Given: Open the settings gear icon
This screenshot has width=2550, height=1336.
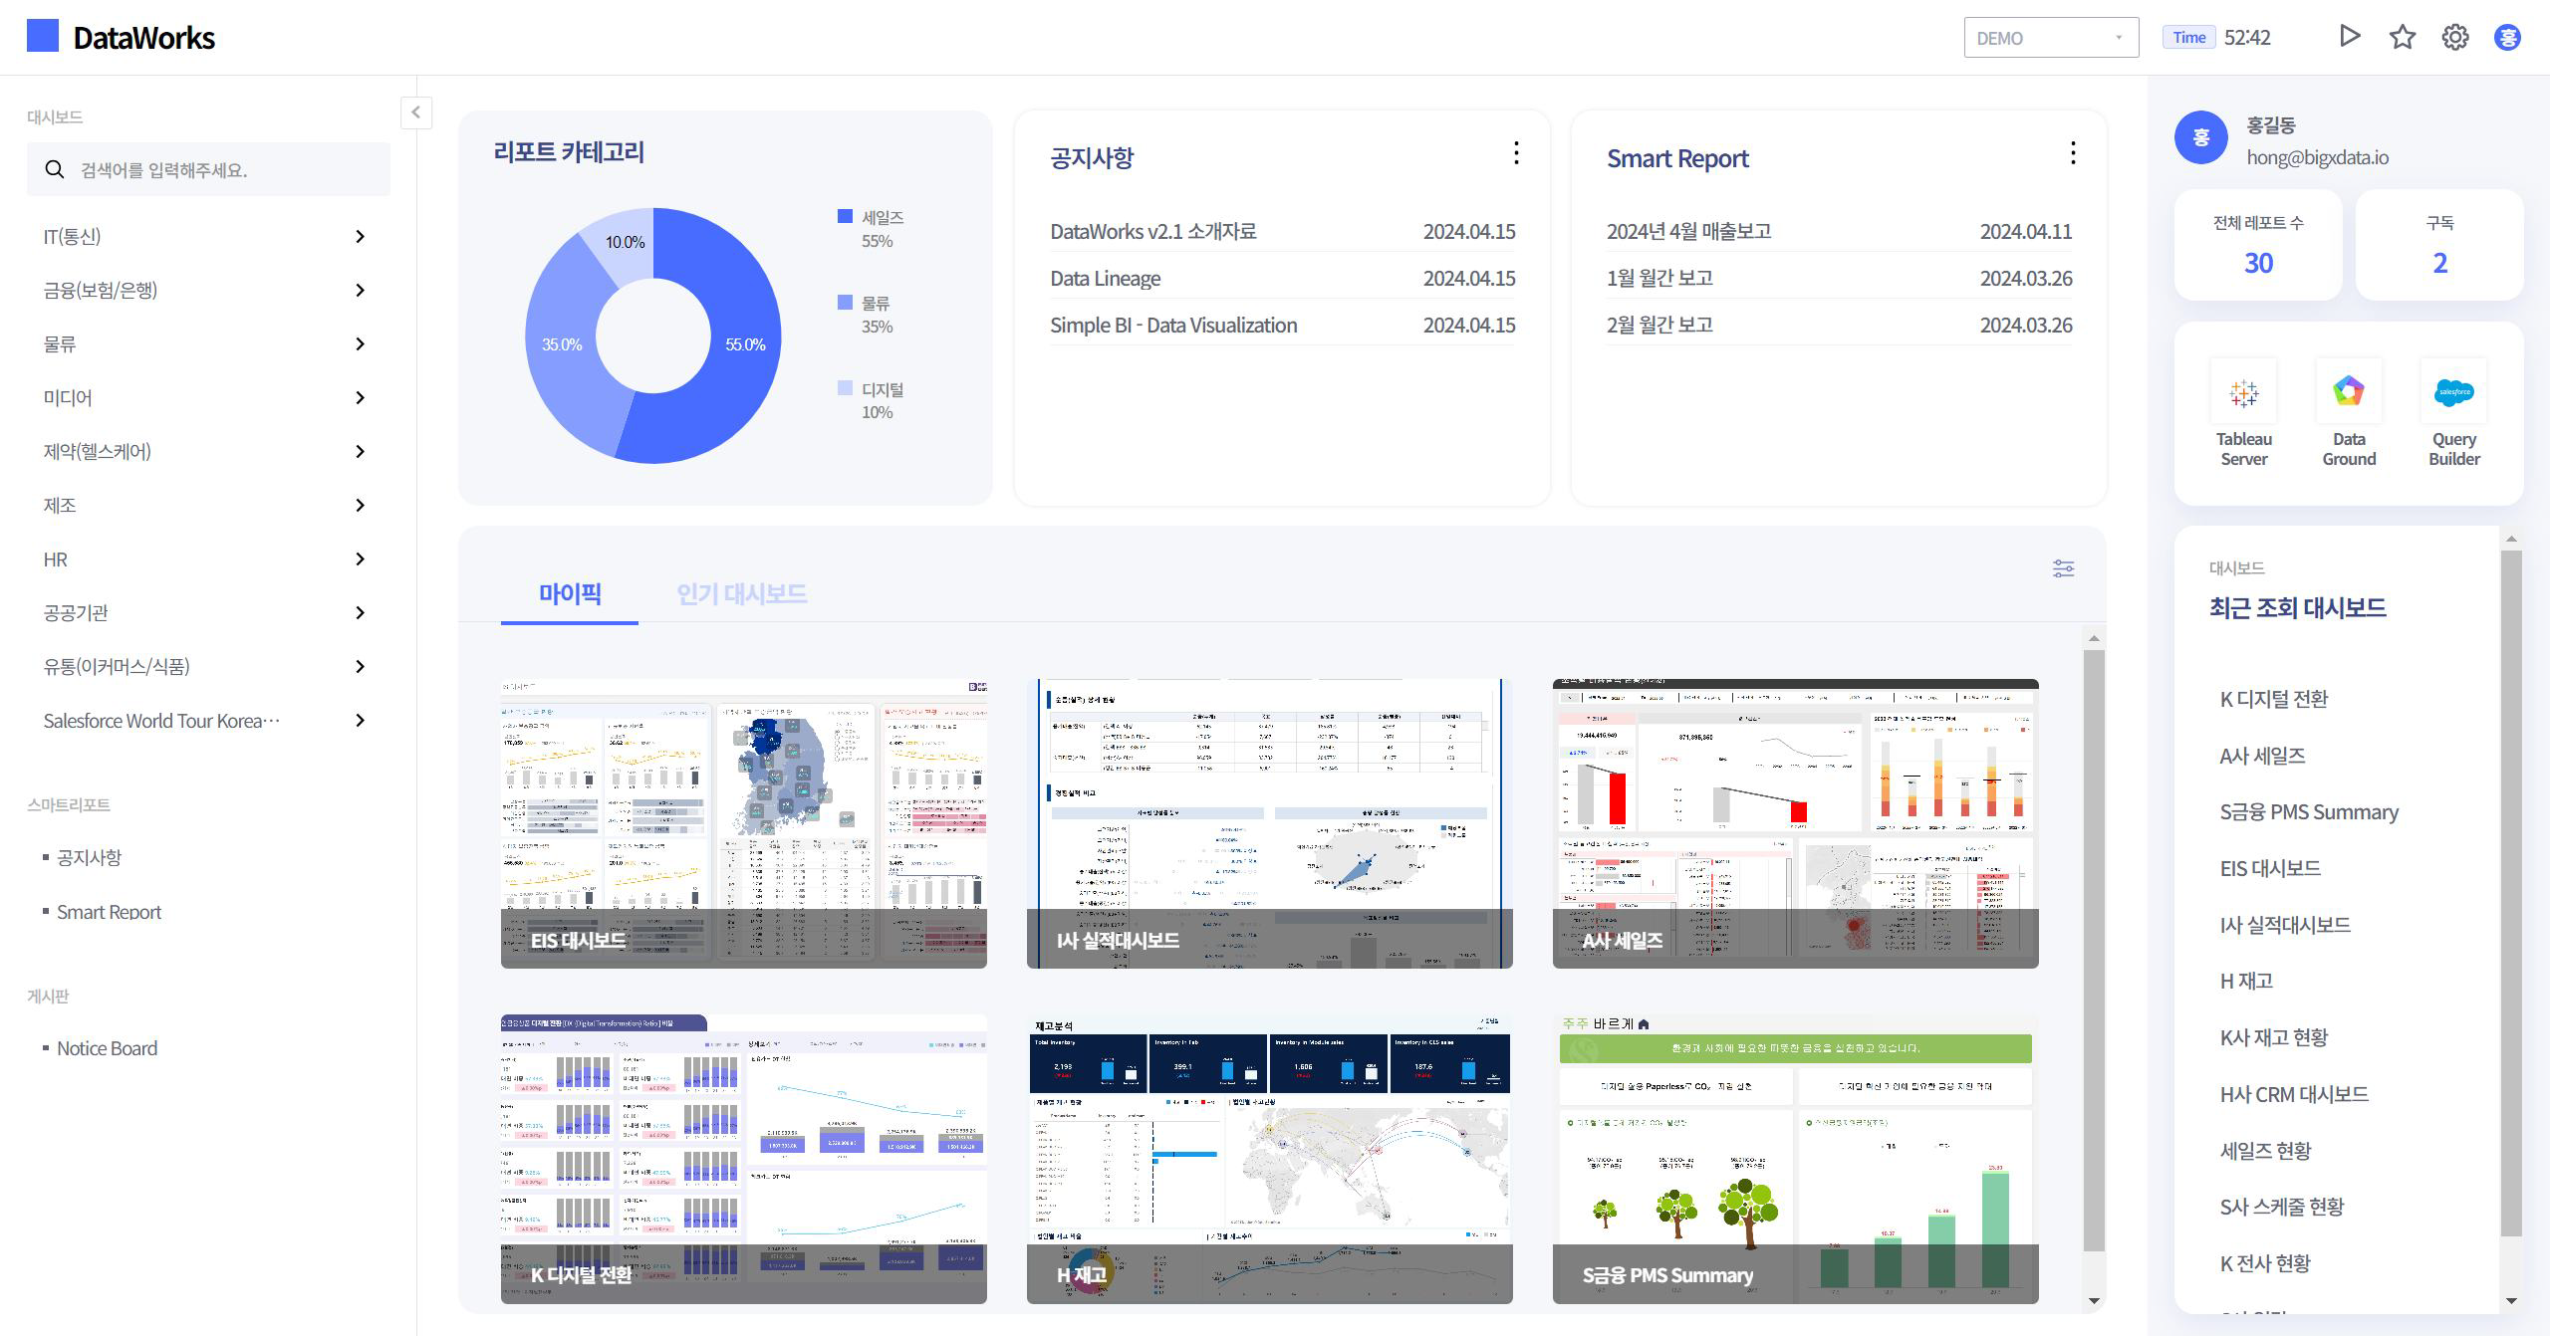Looking at the screenshot, I should [x=2454, y=37].
